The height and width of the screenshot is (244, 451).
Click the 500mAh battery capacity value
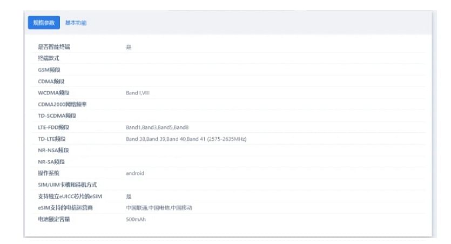(x=136, y=219)
